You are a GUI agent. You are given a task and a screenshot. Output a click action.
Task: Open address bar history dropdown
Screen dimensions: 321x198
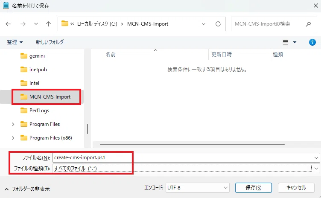coord(204,24)
